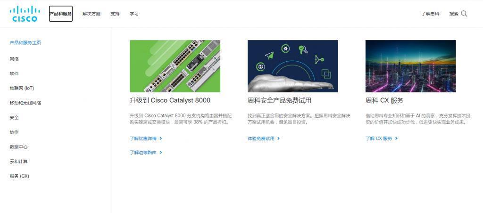Viewport: 483px width, 213px height.
Task: Click chevron next to 了解优惠详情
Action: tap(161, 139)
